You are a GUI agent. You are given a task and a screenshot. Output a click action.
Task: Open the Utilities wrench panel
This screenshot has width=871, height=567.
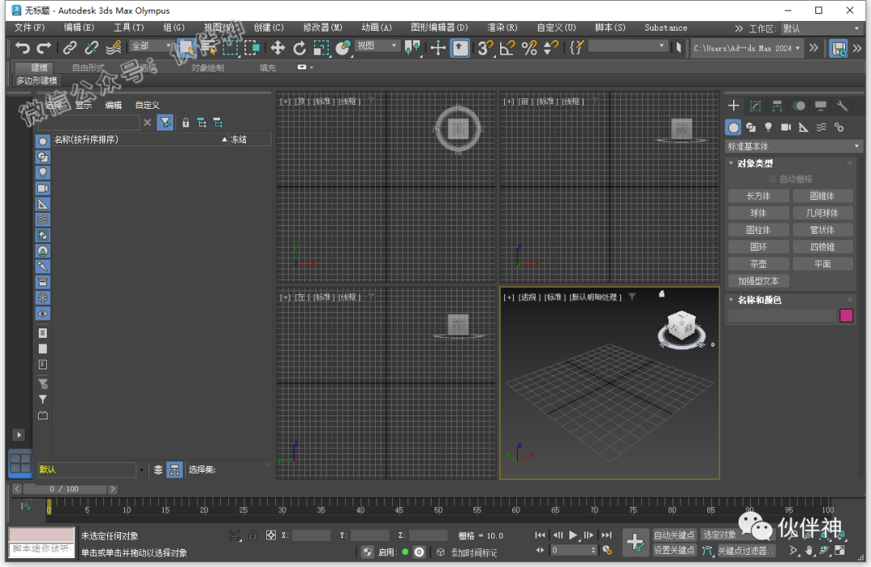(843, 106)
